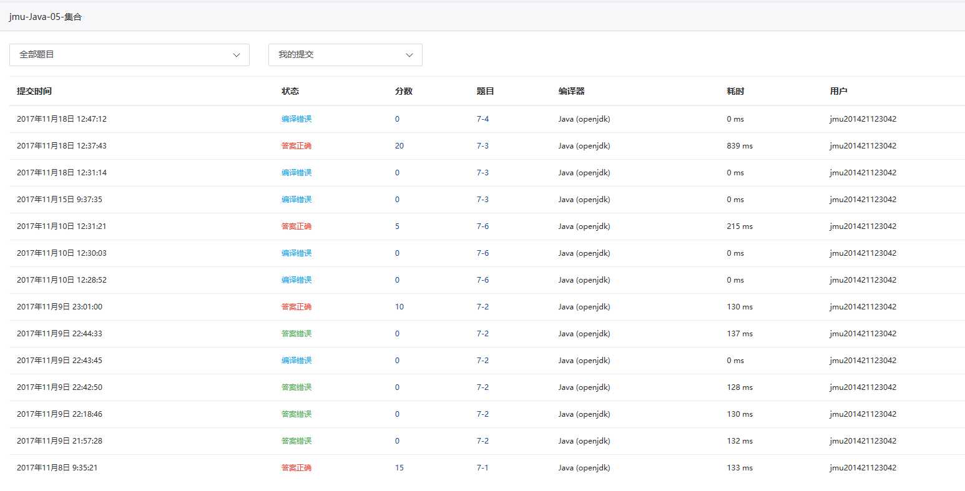This screenshot has width=965, height=491.
Task: Open problem 7-2 link in 22:18:46 row
Action: [x=482, y=414]
